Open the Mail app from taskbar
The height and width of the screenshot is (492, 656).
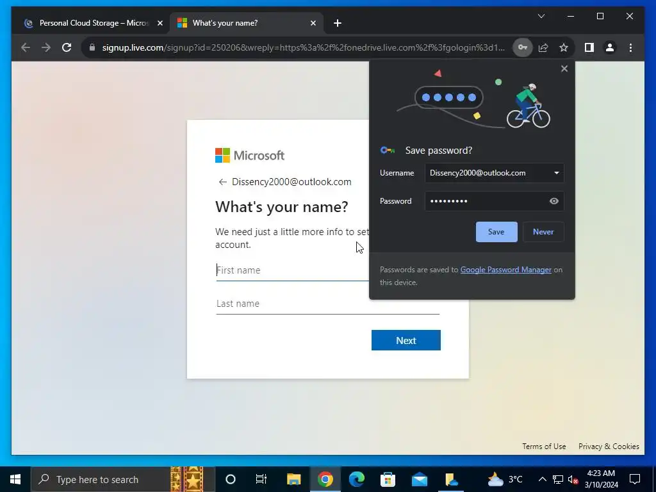(x=420, y=479)
